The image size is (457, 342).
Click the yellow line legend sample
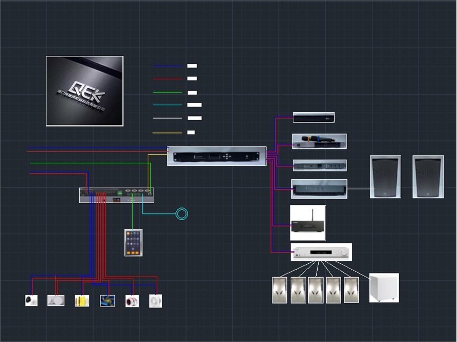(x=167, y=132)
